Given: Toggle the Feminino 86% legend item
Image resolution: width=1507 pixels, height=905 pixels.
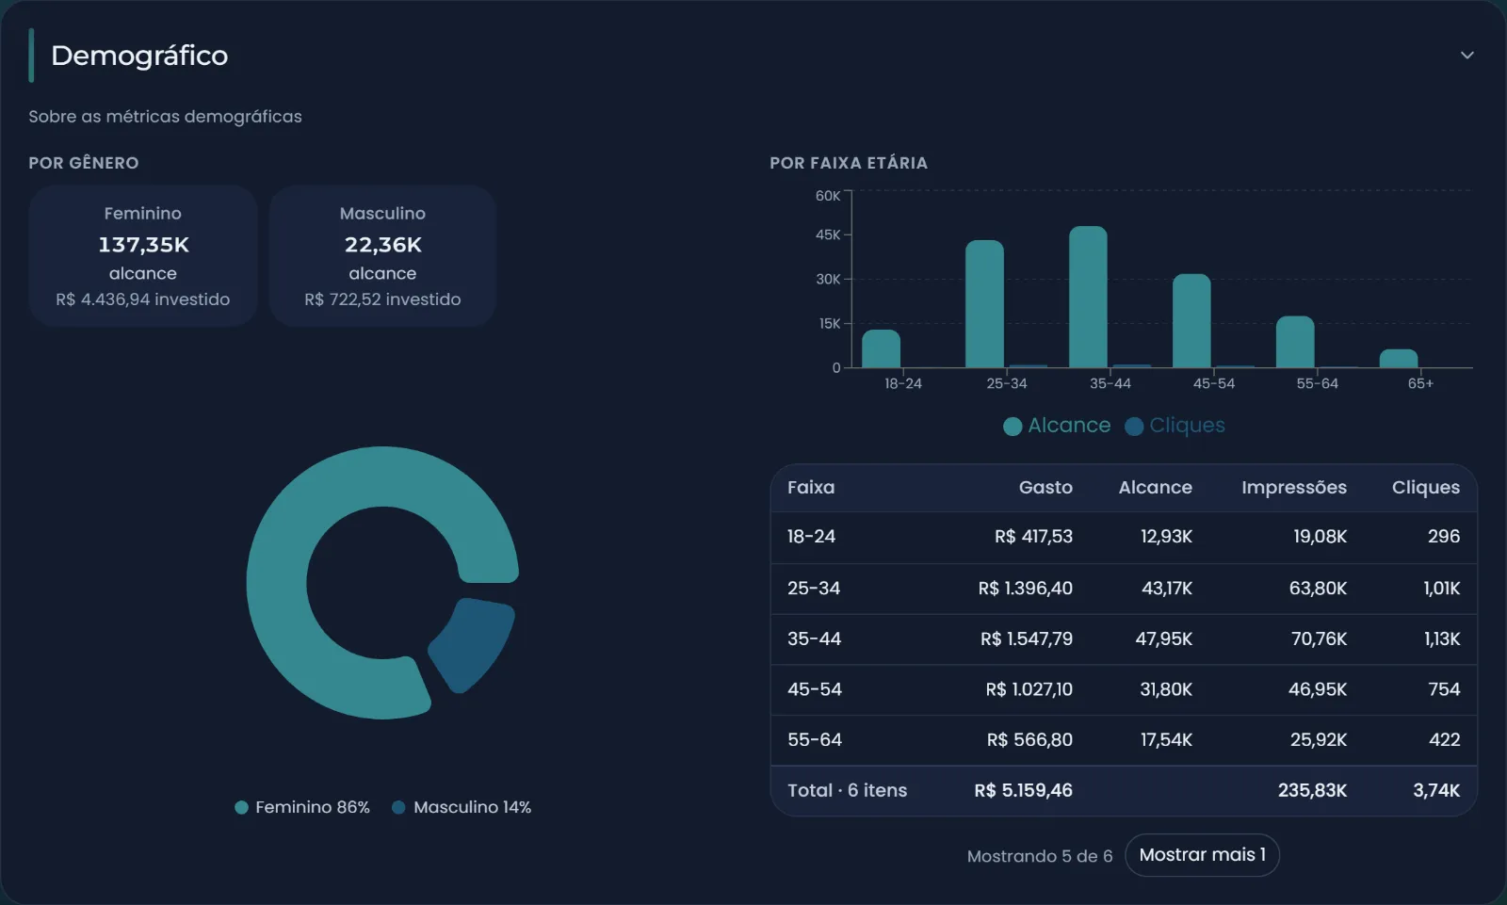Looking at the screenshot, I should (x=302, y=807).
